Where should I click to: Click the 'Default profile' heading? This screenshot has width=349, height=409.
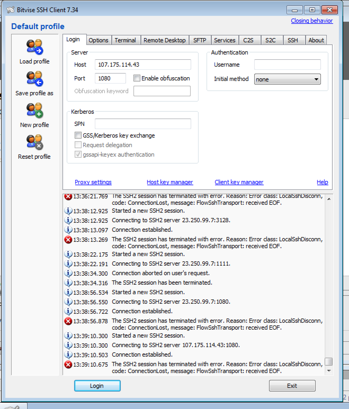[x=38, y=26]
